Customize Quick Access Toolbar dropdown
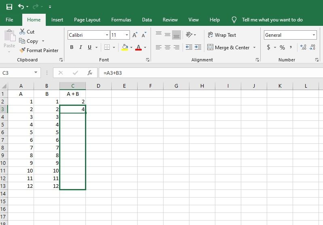323x225 pixels. (50, 7)
